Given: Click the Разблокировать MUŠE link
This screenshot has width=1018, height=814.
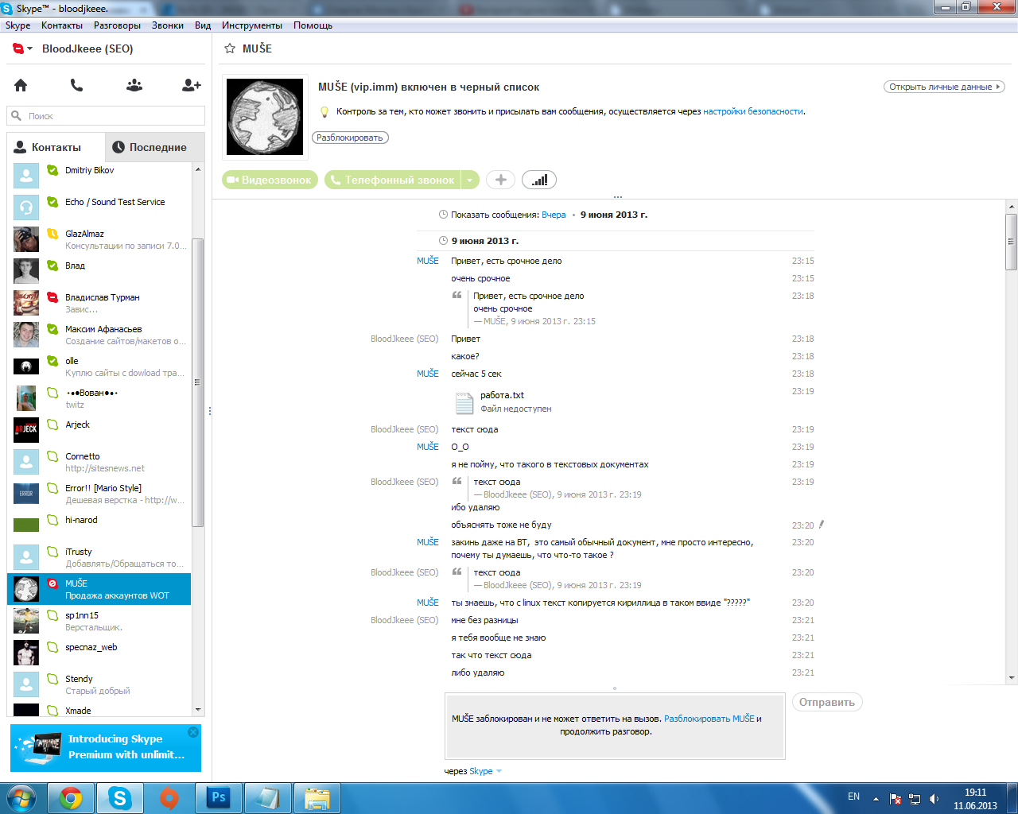Looking at the screenshot, I should pos(709,719).
